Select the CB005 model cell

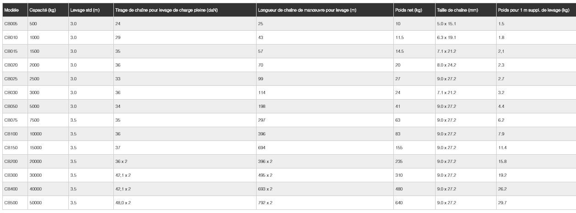click(11, 23)
